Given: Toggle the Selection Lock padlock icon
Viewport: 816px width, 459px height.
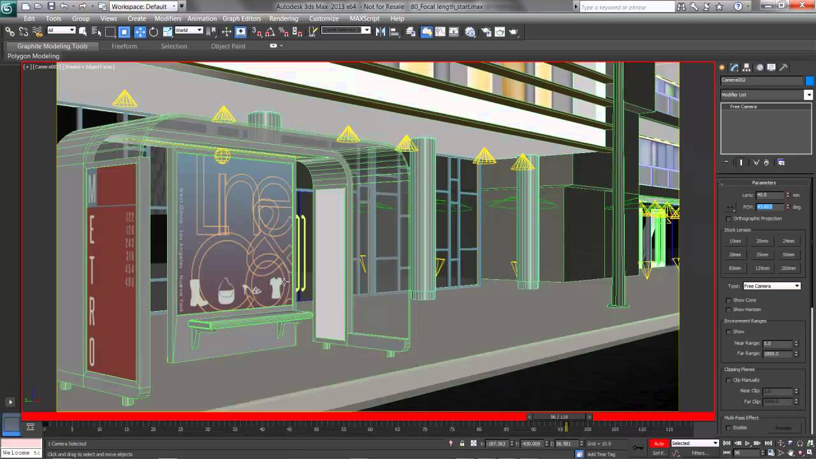Looking at the screenshot, I should 462,443.
